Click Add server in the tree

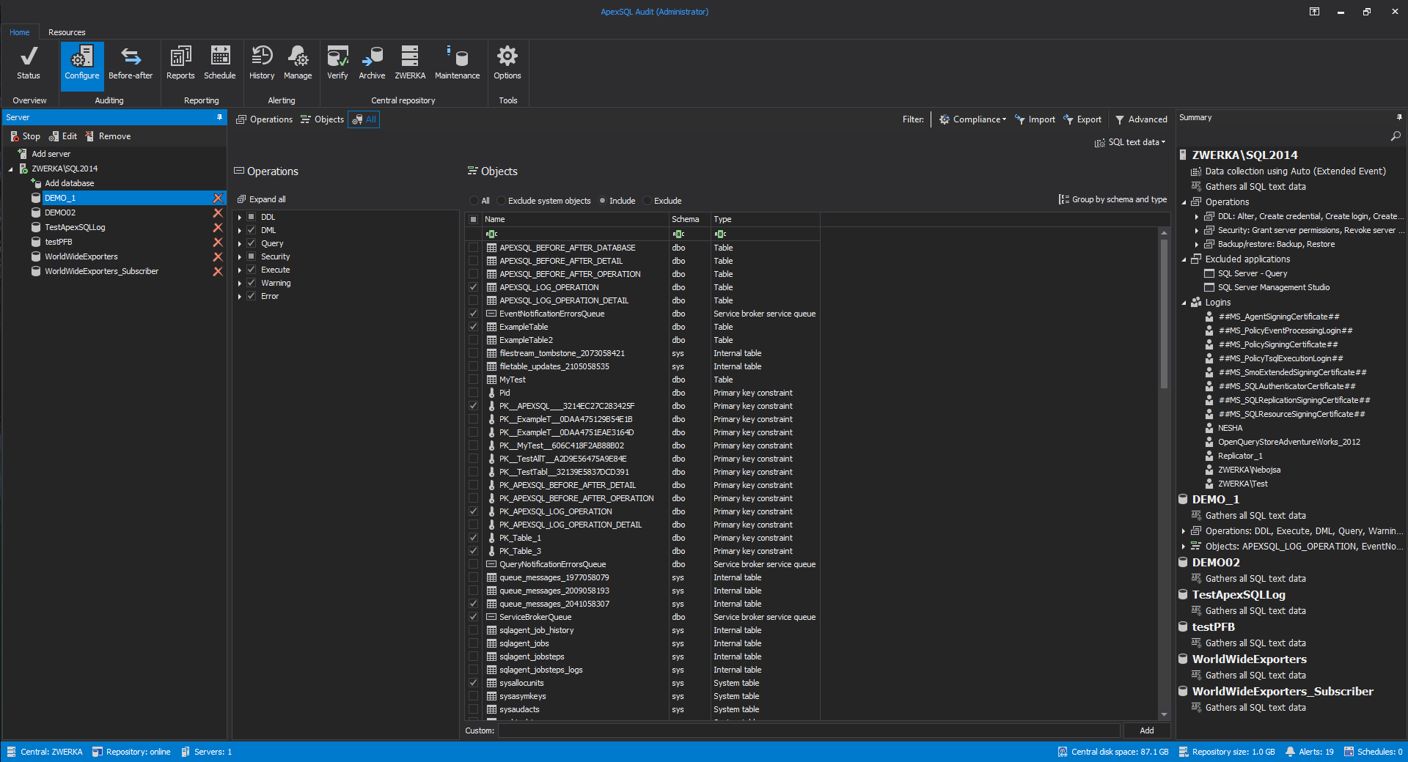click(x=44, y=154)
